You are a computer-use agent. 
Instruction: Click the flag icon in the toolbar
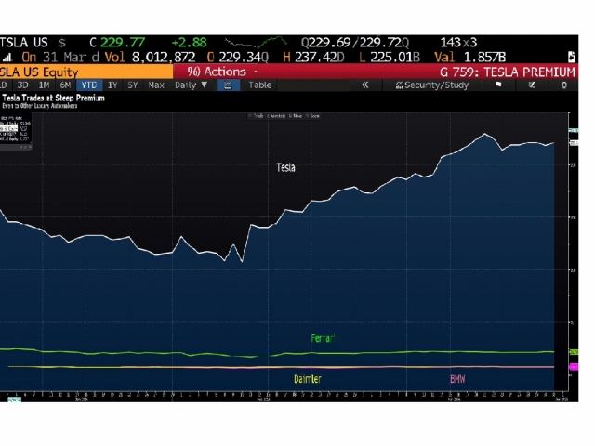[x=498, y=85]
